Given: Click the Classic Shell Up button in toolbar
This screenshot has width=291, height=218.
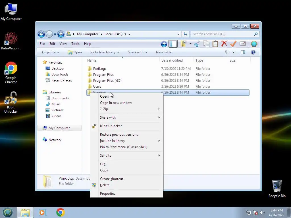Looking at the screenshot, I should [x=164, y=44].
